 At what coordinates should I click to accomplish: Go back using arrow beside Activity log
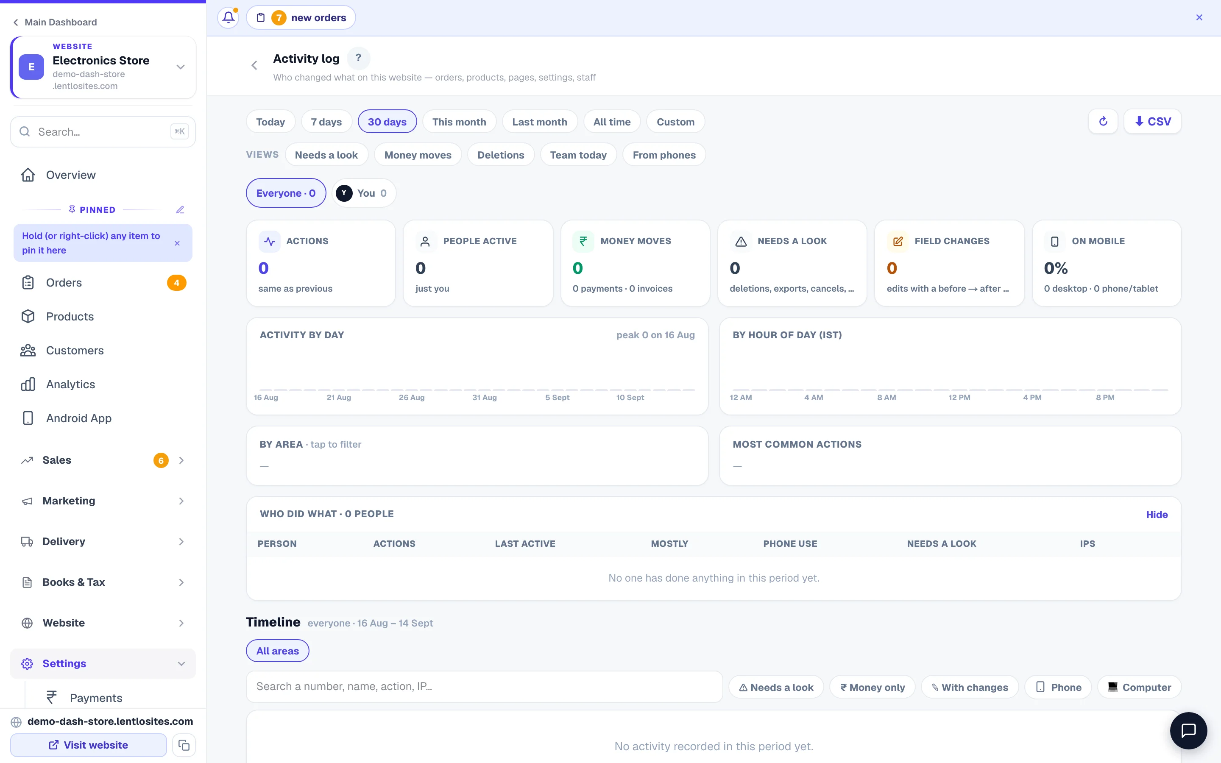point(254,66)
